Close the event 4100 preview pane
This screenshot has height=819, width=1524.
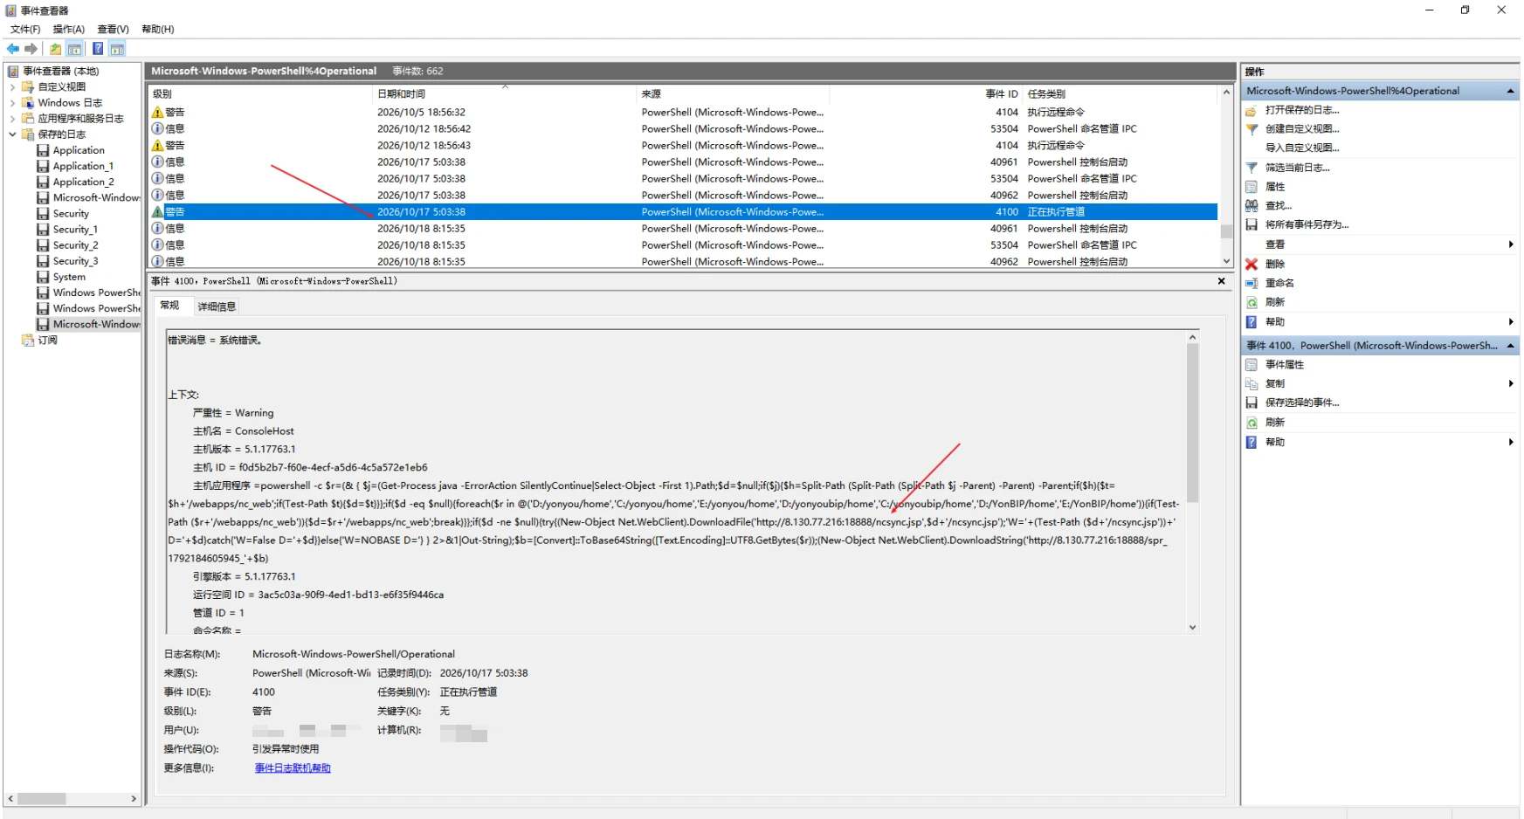[x=1221, y=281]
